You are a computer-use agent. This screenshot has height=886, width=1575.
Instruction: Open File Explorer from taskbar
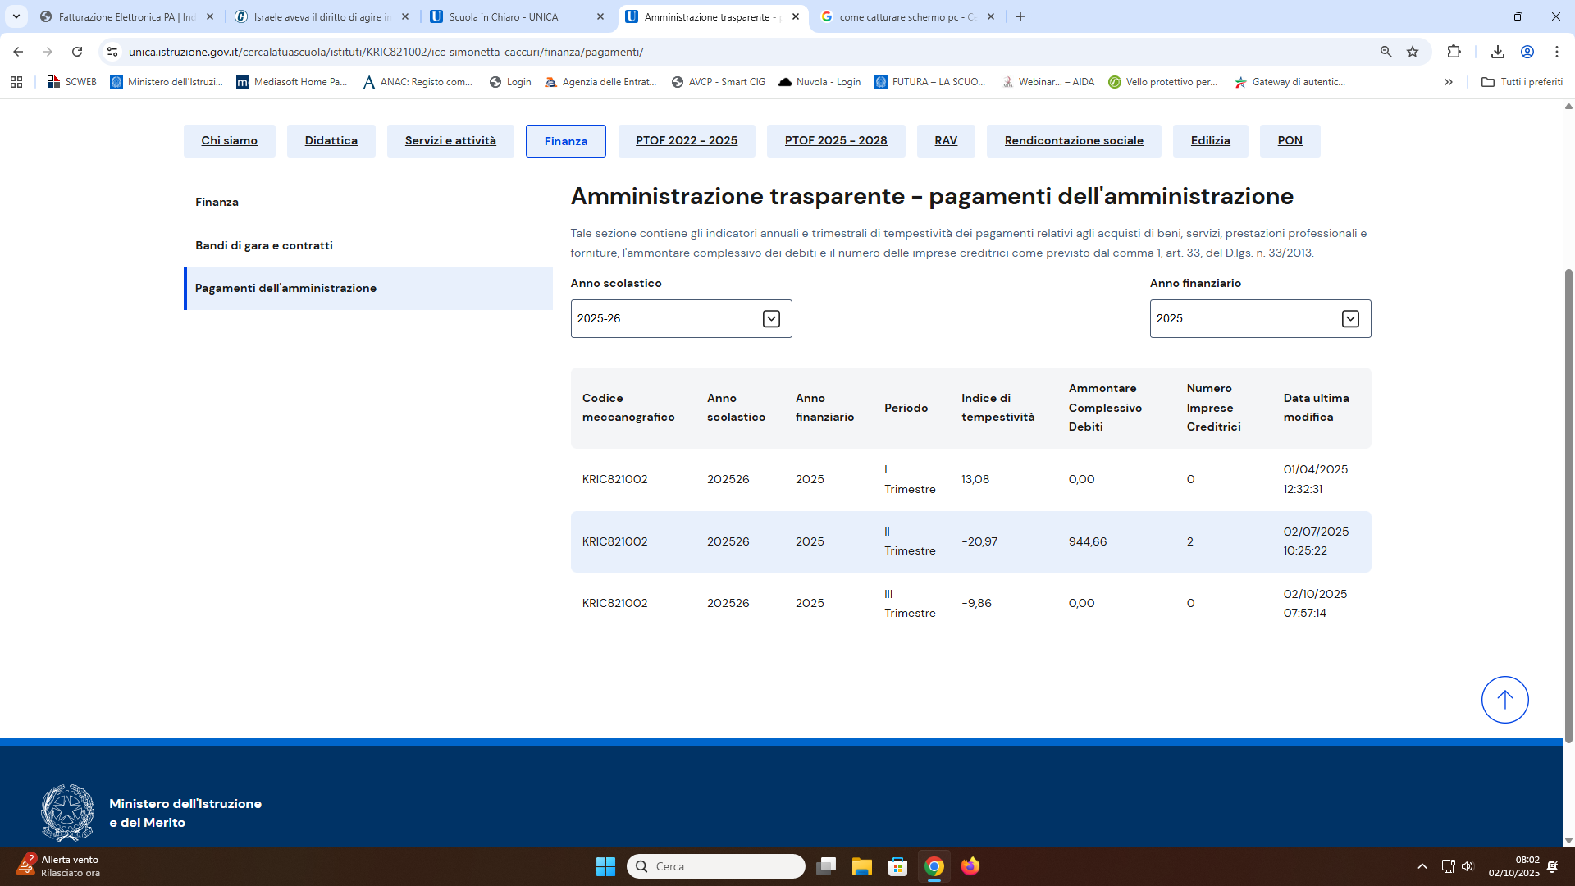point(861,866)
